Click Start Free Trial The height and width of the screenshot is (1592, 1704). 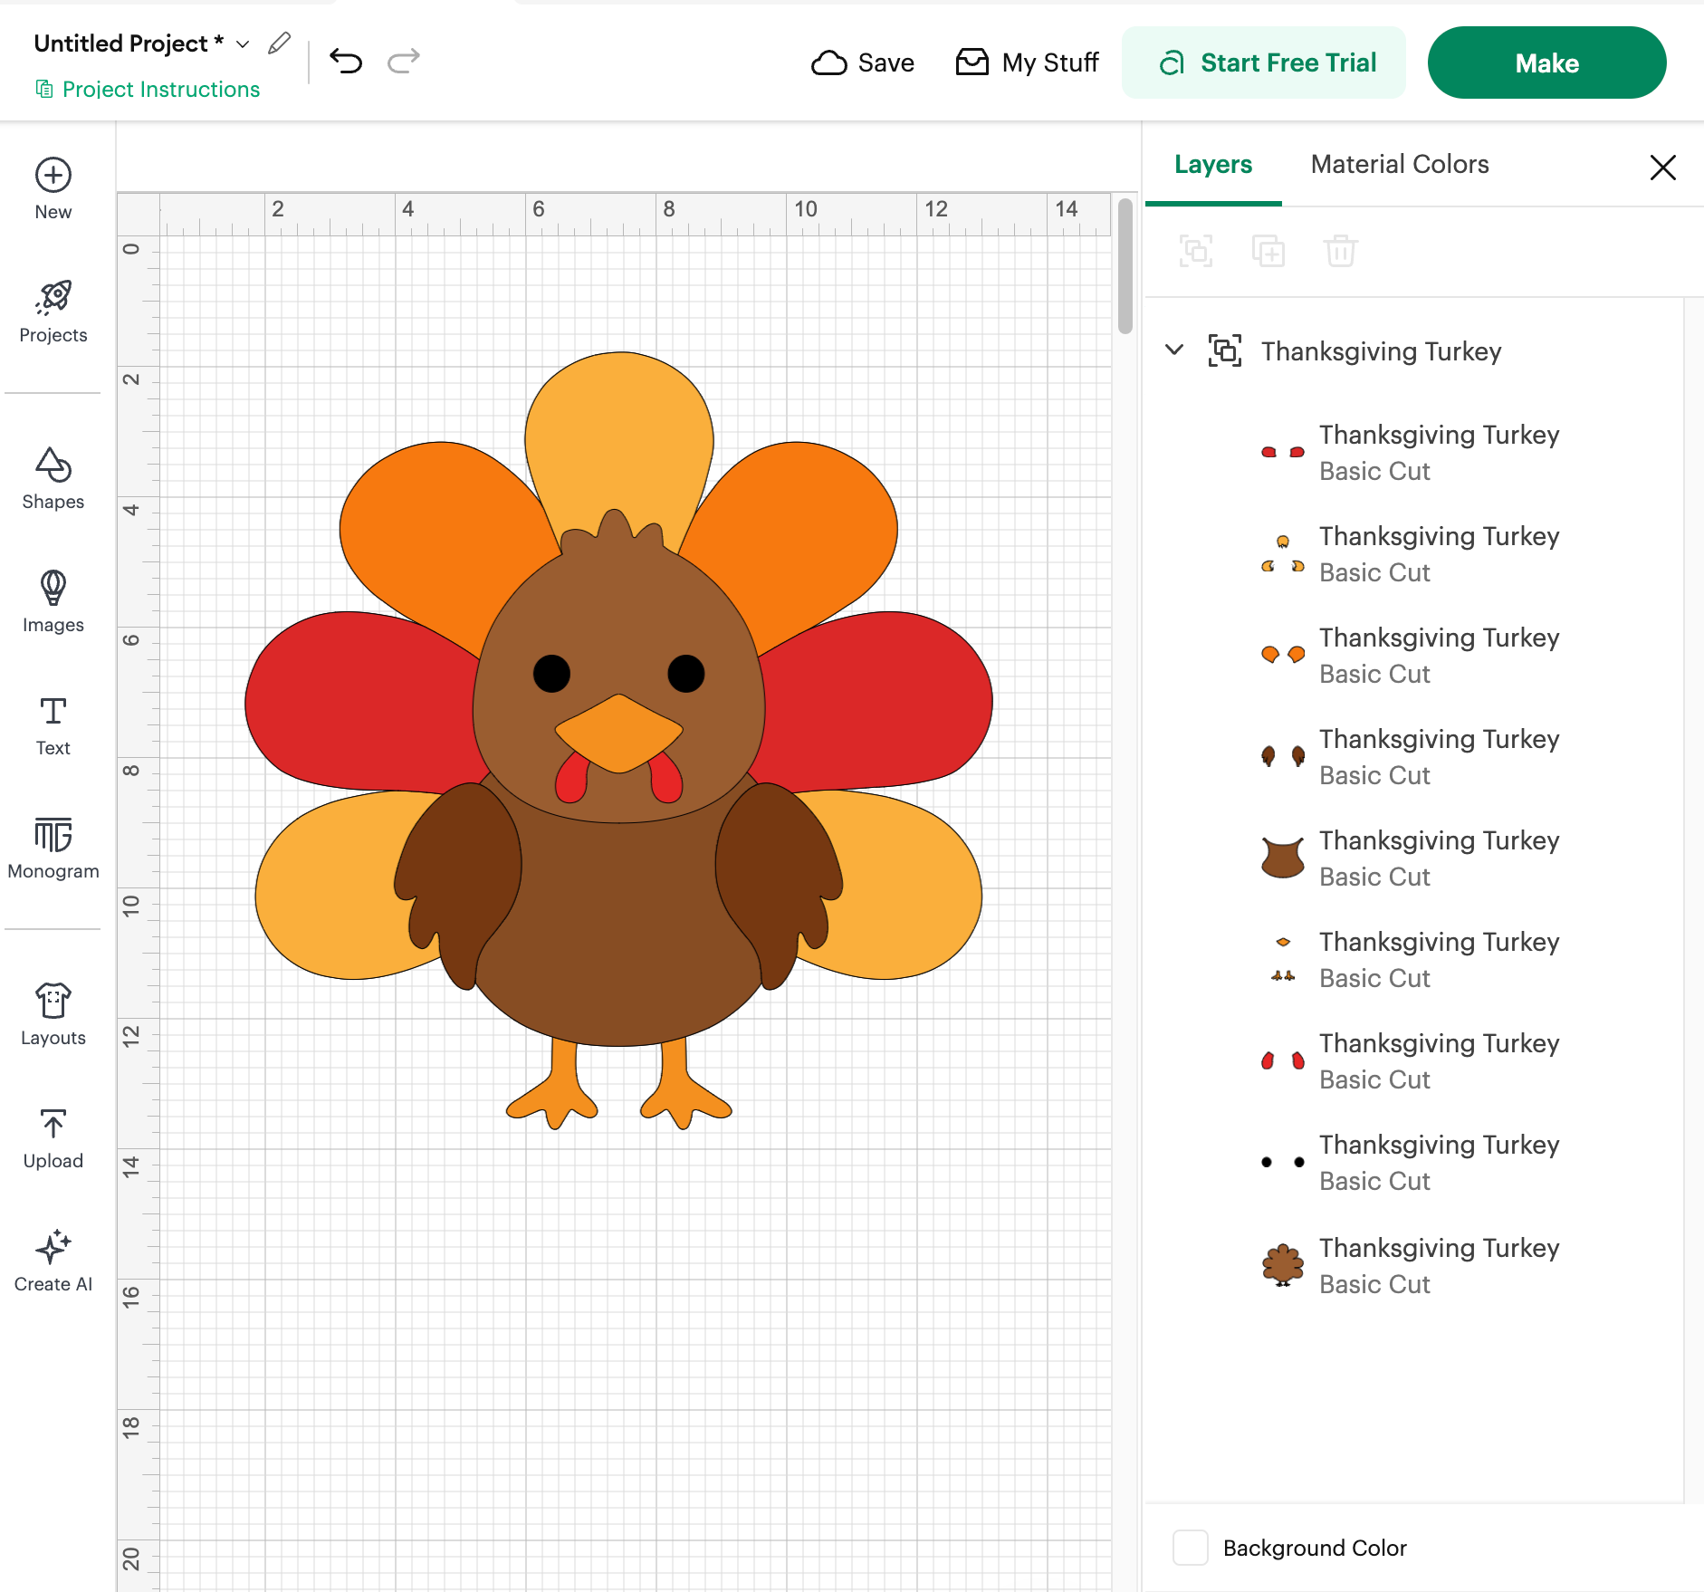coord(1264,62)
